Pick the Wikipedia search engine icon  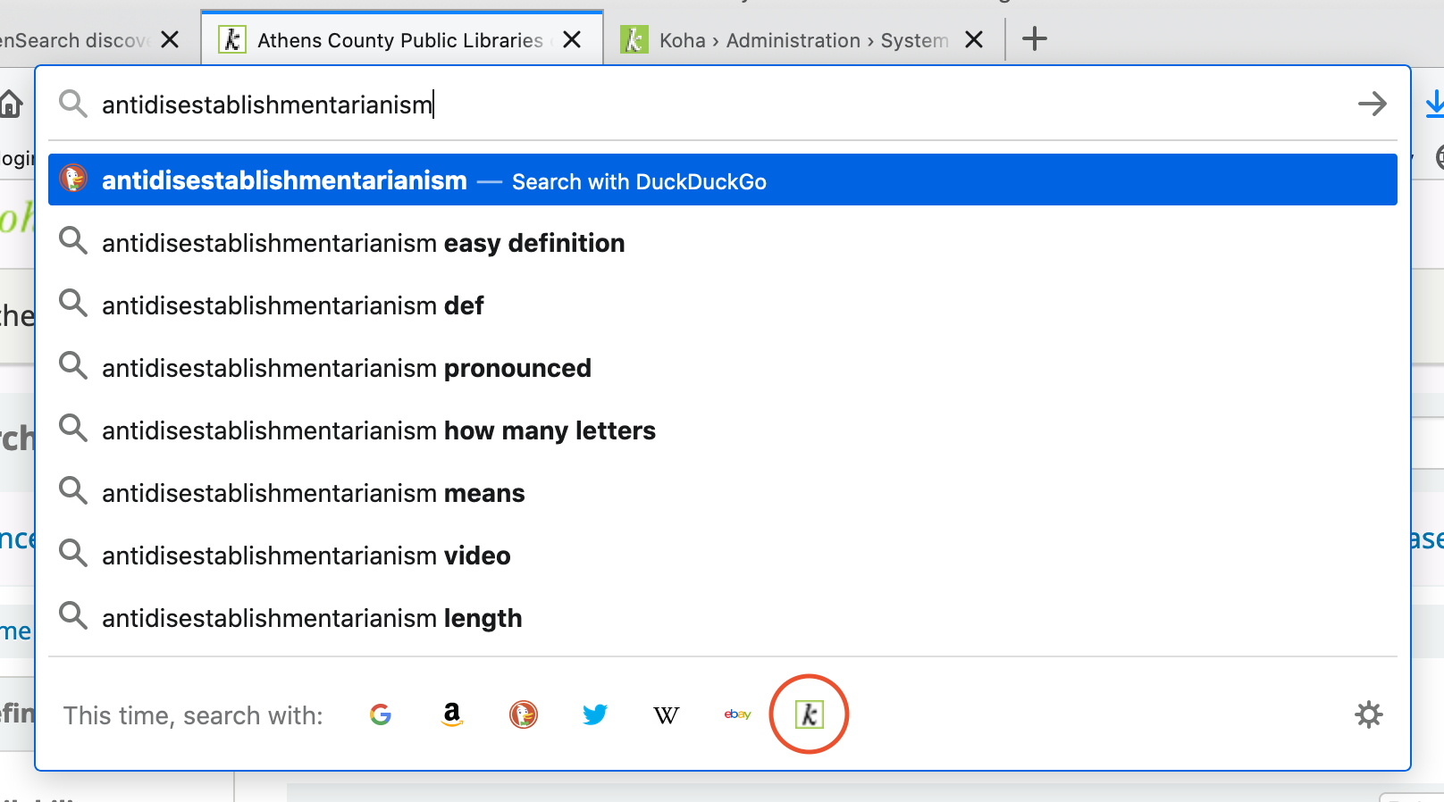click(667, 715)
